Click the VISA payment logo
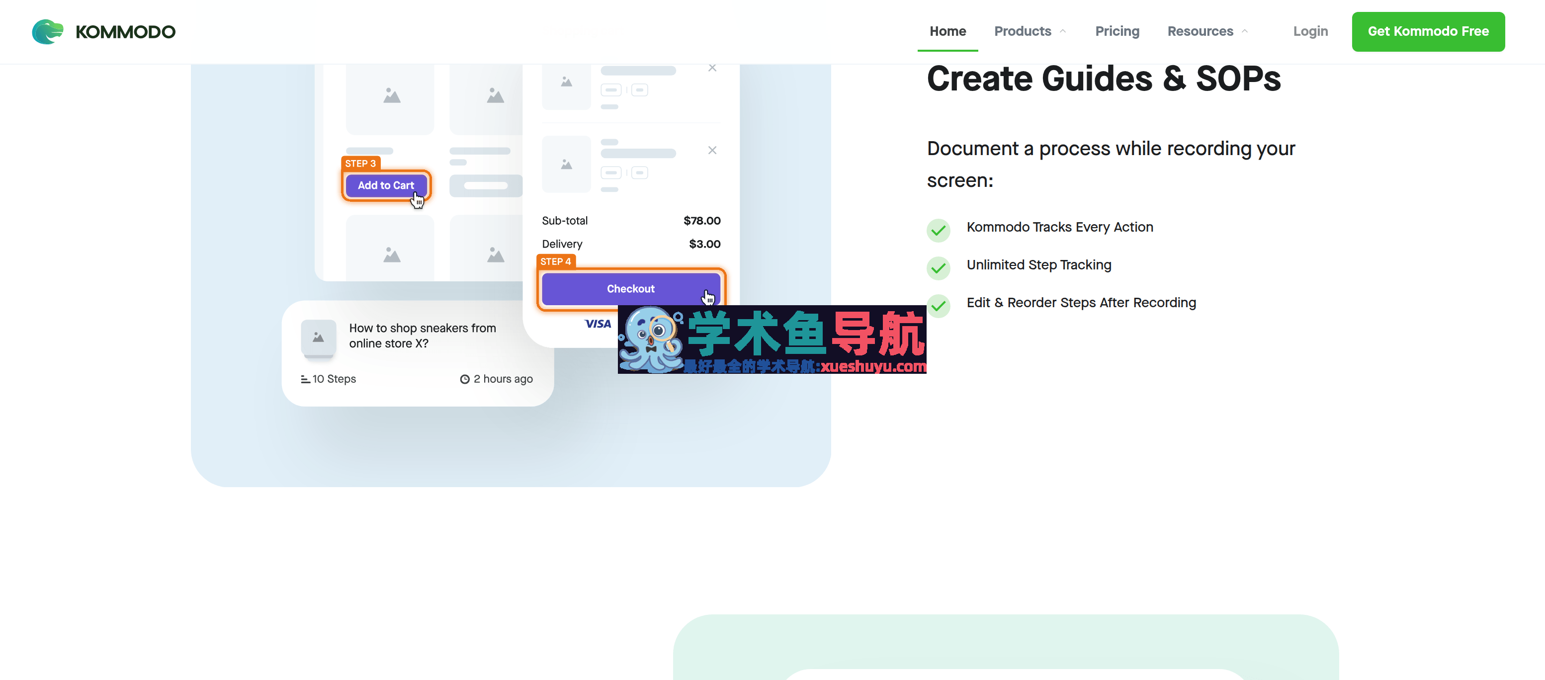Screen dimensions: 1545x680 (x=598, y=324)
